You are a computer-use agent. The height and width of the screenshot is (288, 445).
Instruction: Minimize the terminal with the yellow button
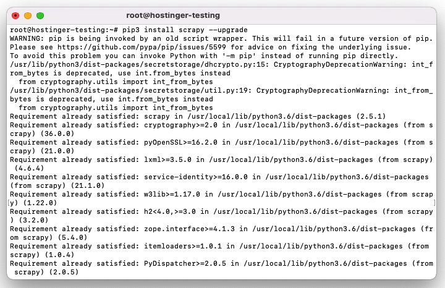[28, 15]
